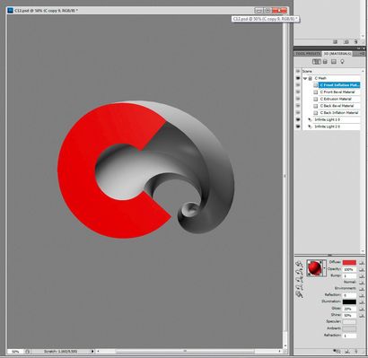This screenshot has height=358, width=368.
Task: Hide Infinite Light 2 via its eye
Action: [x=298, y=127]
